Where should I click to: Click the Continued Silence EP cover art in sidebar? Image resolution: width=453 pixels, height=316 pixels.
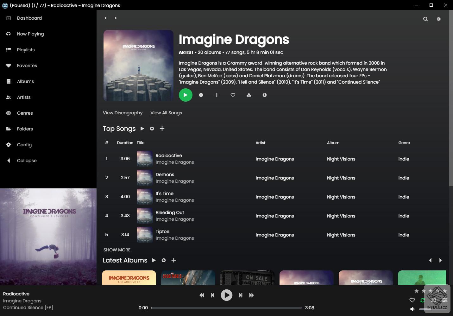coord(48,237)
